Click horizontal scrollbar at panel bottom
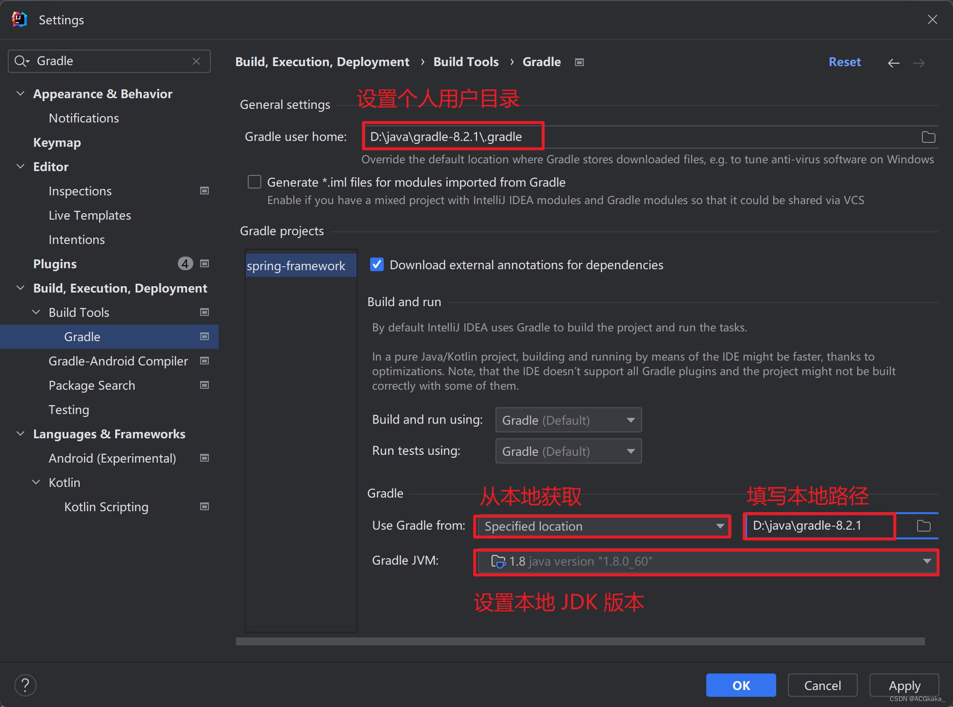953x707 pixels. (580, 641)
